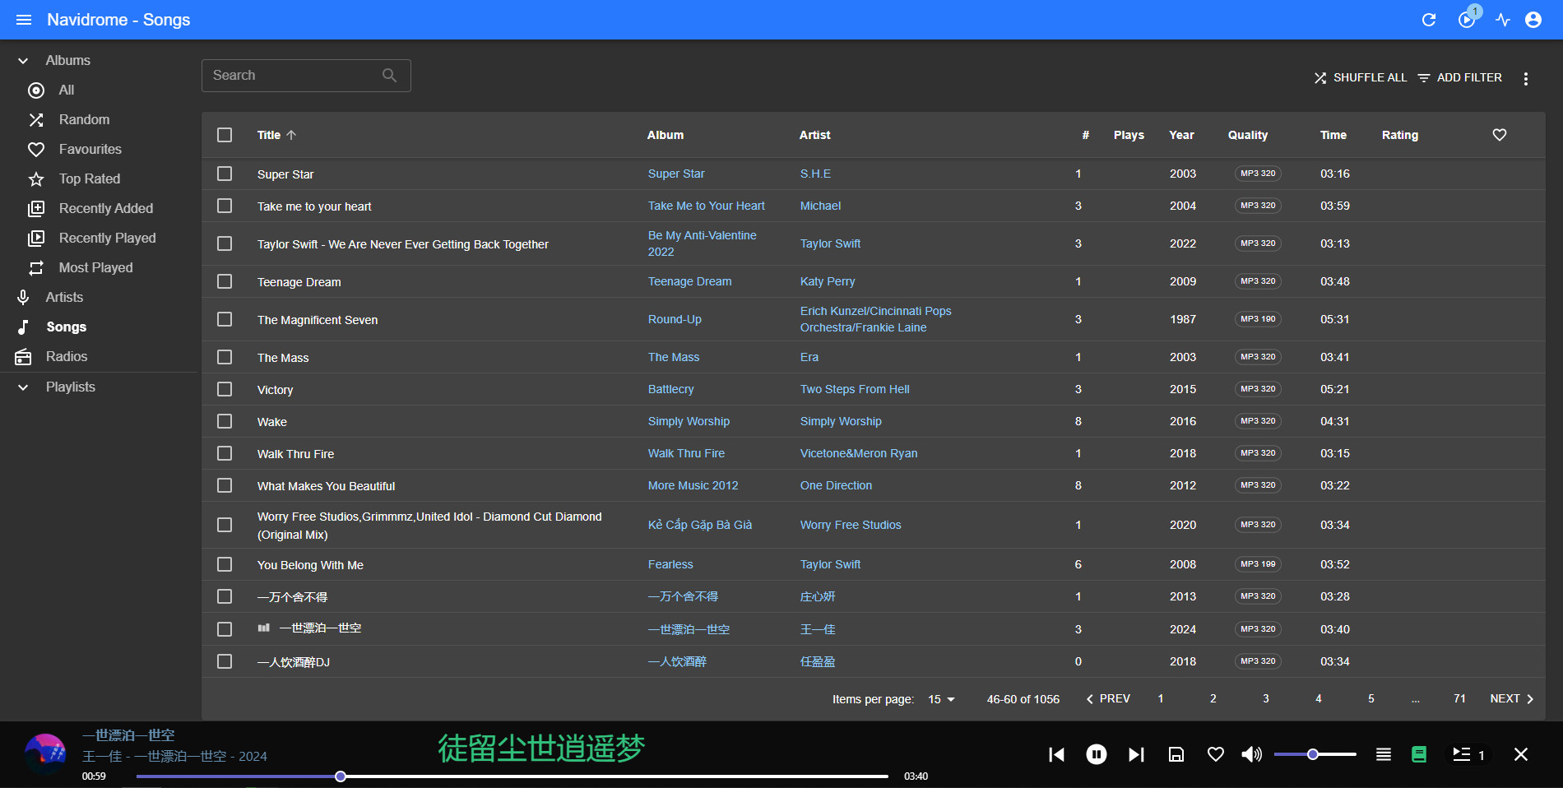1563x788 pixels.
Task: Click the Radios icon in sidebar
Action: click(x=23, y=357)
